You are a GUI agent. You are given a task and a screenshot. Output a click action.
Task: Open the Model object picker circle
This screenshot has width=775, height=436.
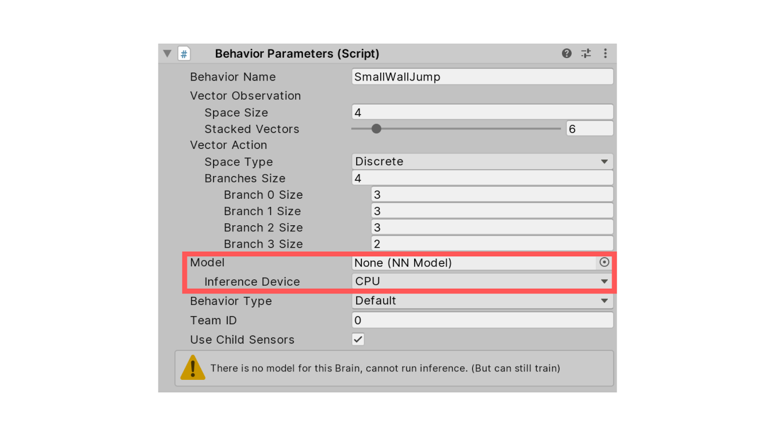[x=604, y=262]
